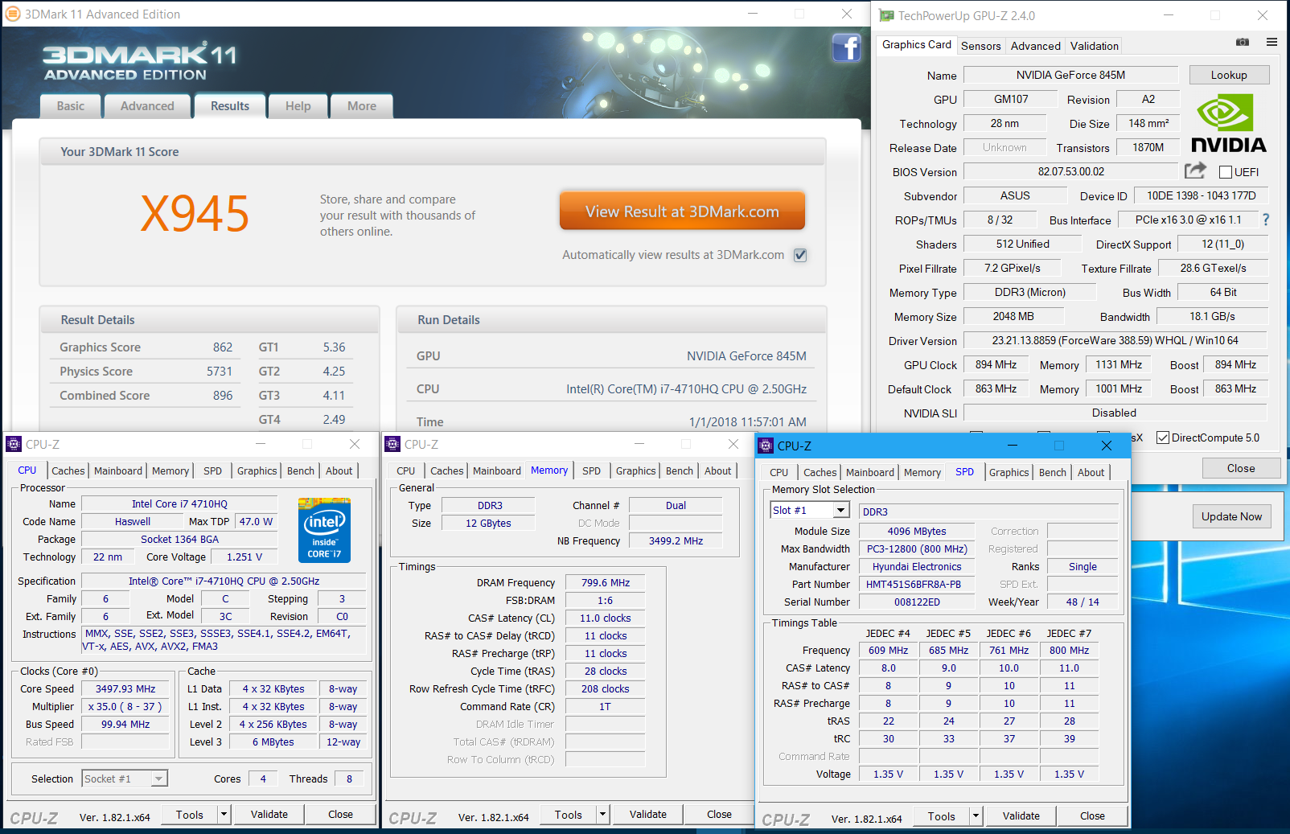Image resolution: width=1290 pixels, height=834 pixels.
Task: Open Mainboard tab in the CPU window
Action: click(118, 471)
